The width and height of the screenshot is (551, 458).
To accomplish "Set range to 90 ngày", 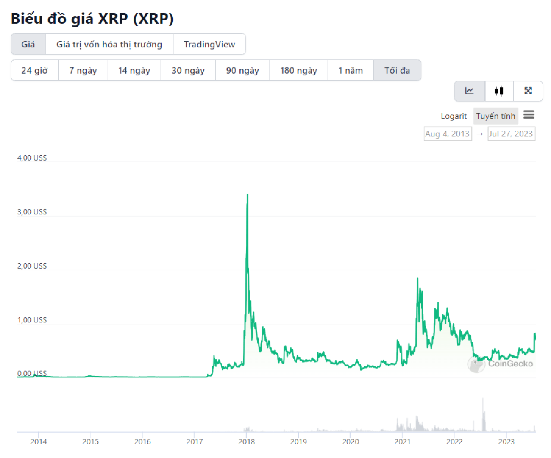I will (242, 70).
